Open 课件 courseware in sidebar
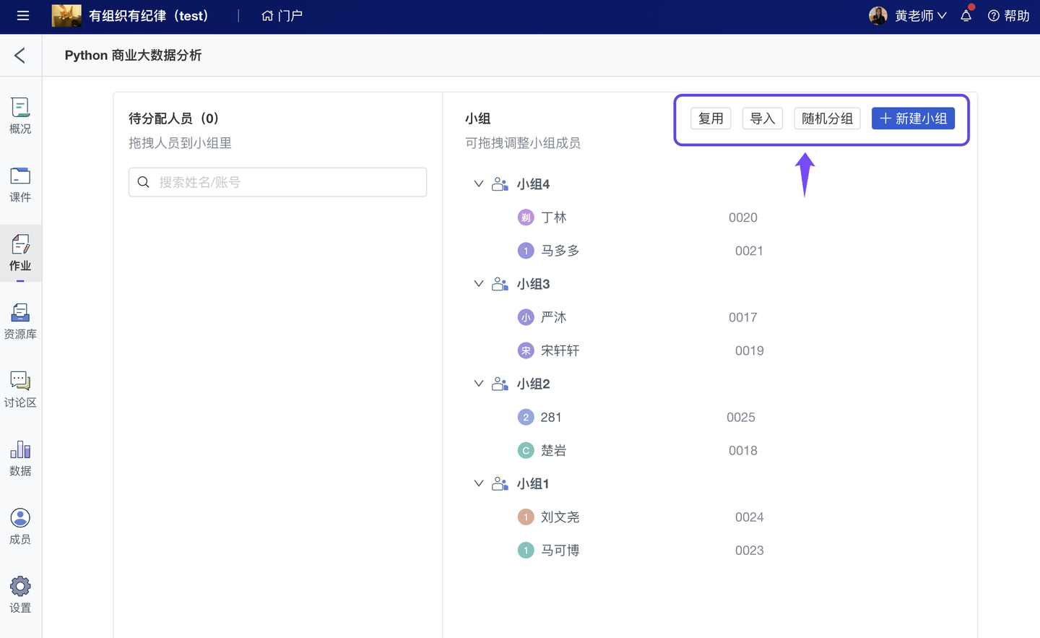This screenshot has height=638, width=1040. (20, 184)
